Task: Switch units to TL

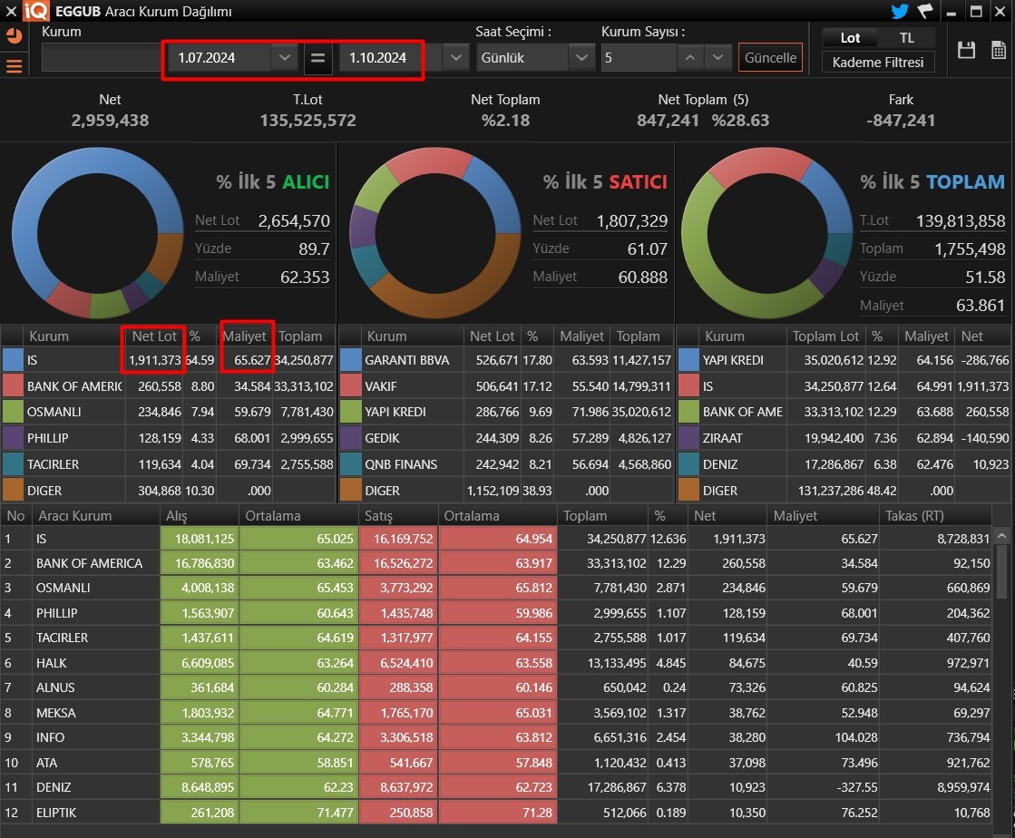Action: point(907,37)
